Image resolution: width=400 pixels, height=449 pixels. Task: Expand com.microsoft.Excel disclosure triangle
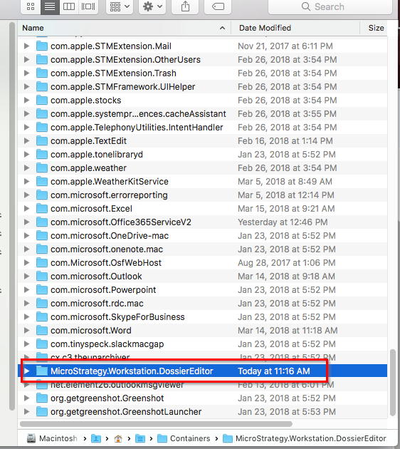(x=26, y=209)
